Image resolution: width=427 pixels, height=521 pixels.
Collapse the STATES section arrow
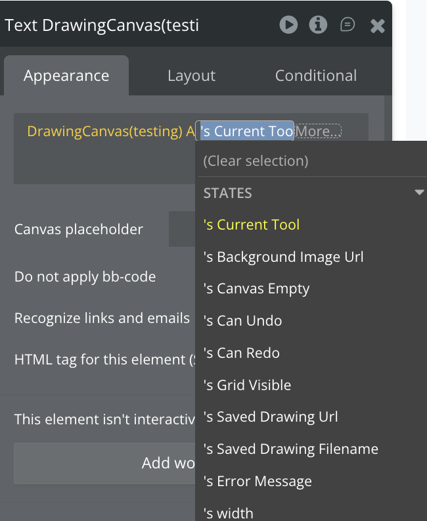pyautogui.click(x=419, y=193)
